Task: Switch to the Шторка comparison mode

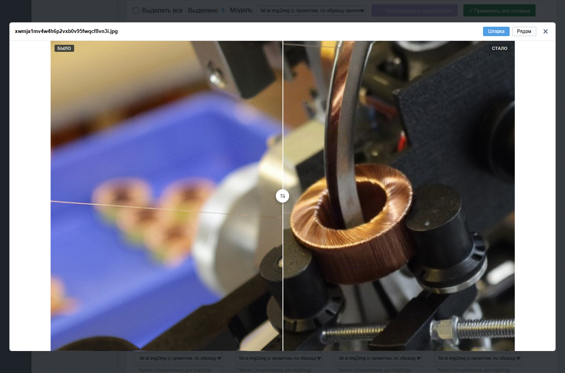Action: 496,31
